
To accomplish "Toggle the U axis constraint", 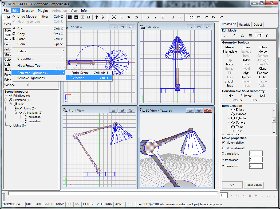I will click(x=173, y=17).
